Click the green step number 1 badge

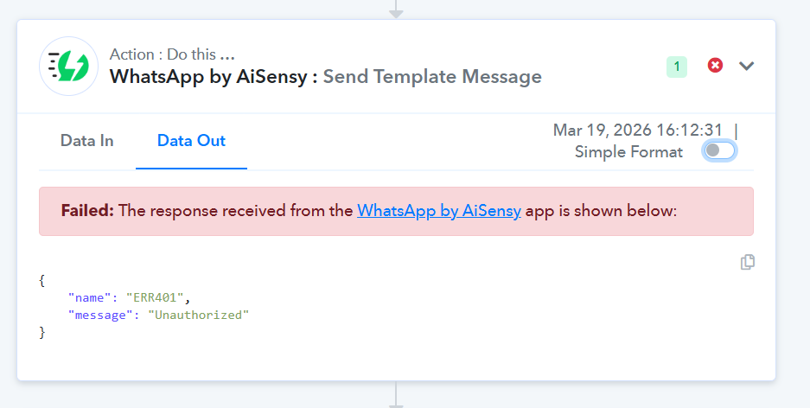pyautogui.click(x=677, y=67)
